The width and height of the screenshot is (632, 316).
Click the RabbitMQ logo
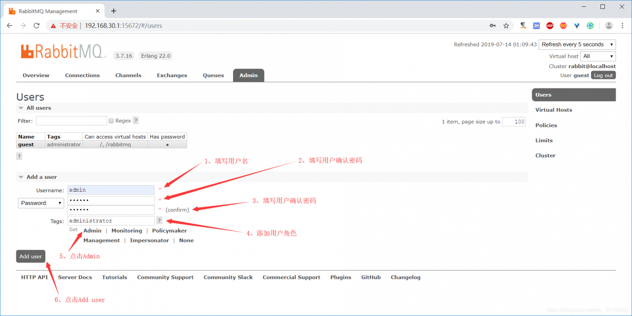64,51
